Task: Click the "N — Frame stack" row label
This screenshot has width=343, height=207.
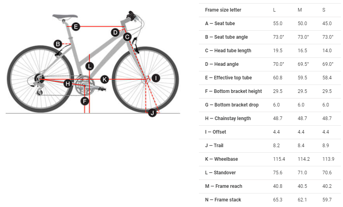Action: point(223,200)
